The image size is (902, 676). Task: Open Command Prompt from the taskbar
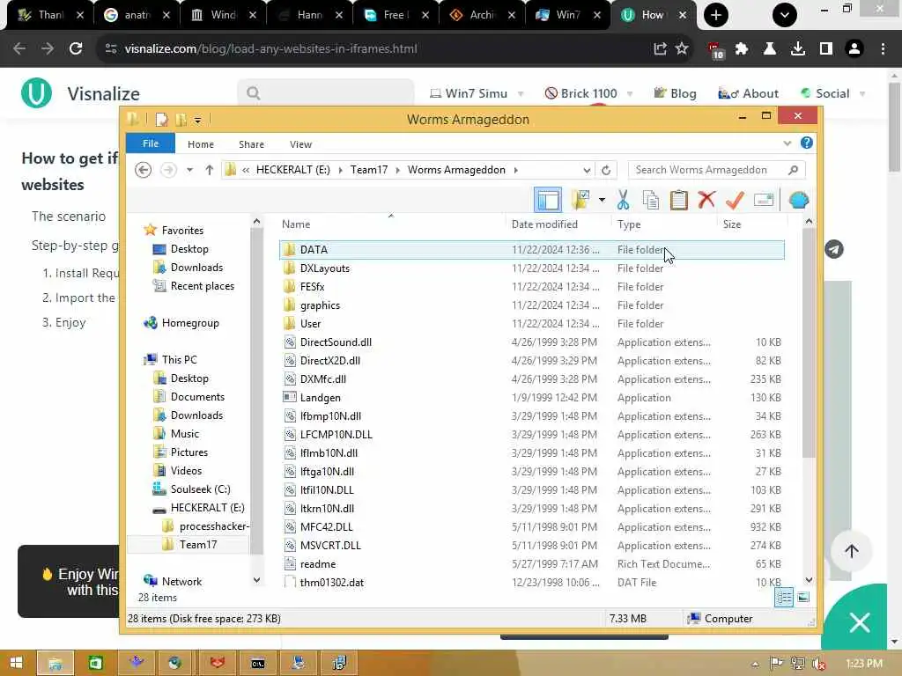pos(258,664)
